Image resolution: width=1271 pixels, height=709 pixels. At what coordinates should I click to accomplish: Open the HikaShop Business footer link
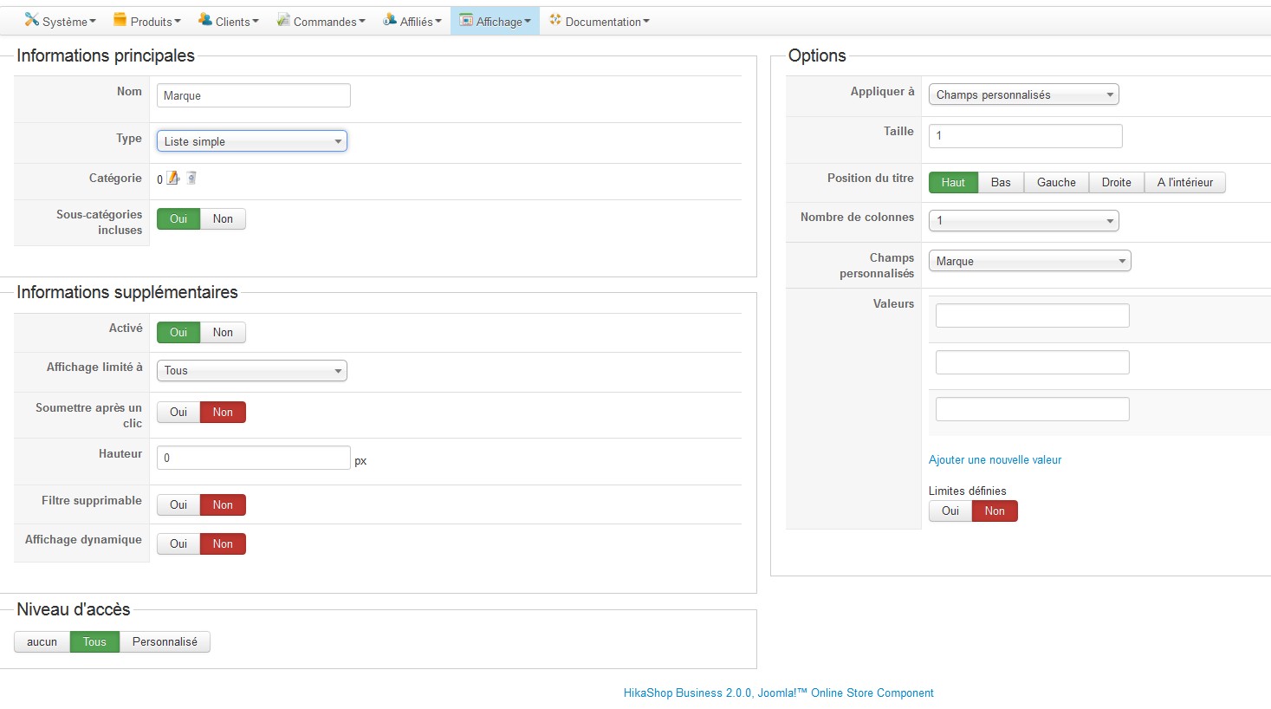click(x=779, y=693)
